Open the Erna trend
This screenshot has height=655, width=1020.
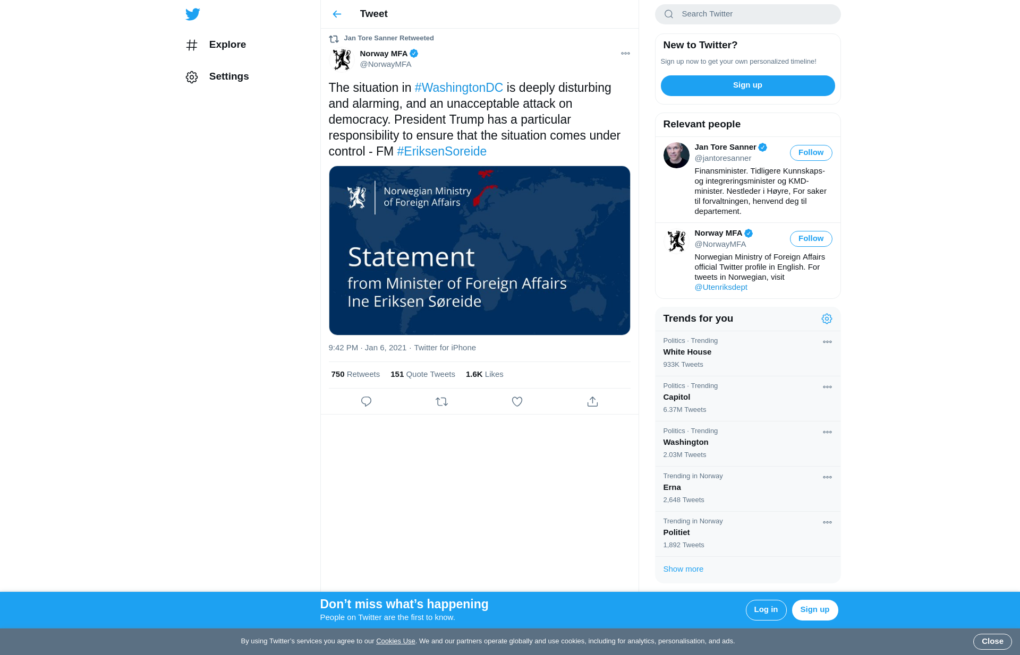click(747, 489)
